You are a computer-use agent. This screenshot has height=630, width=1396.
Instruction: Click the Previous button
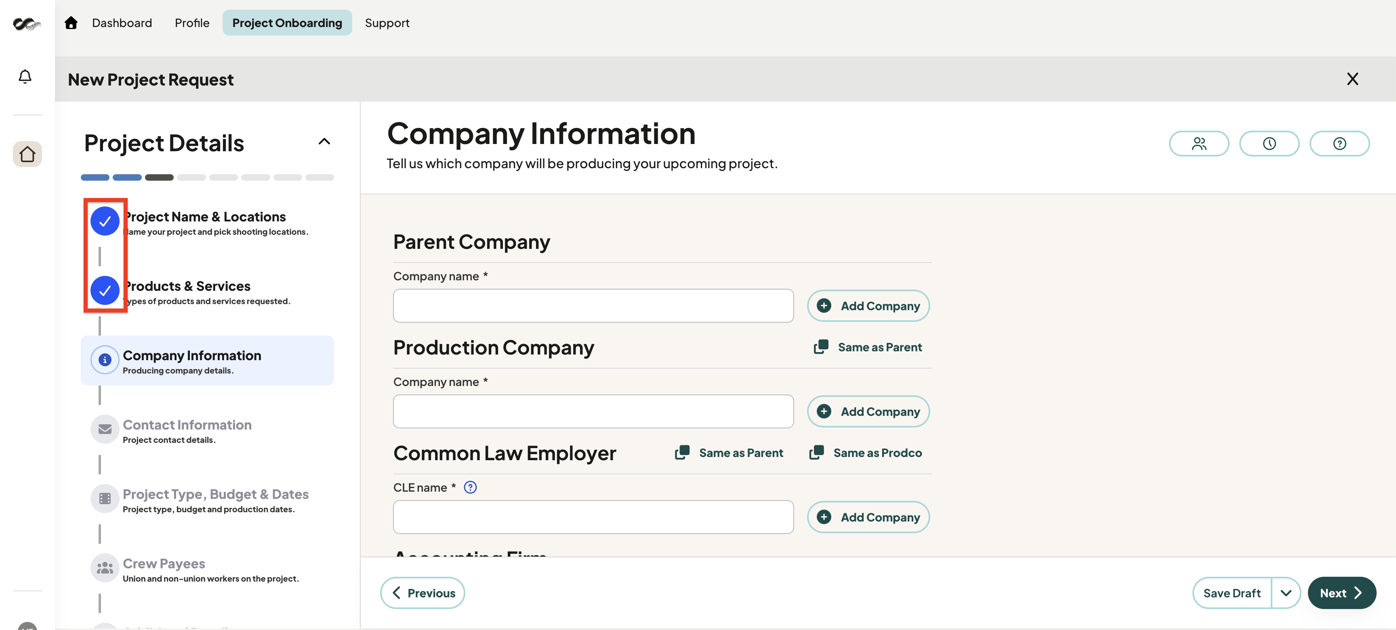[x=423, y=592]
